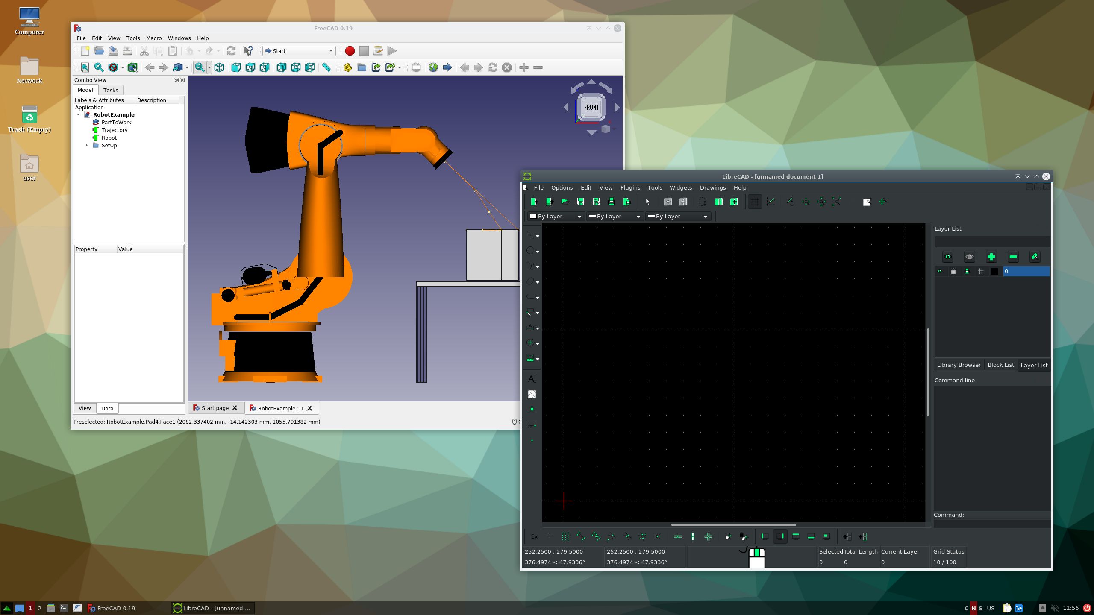Image resolution: width=1094 pixels, height=615 pixels.
Task: Open the line width By Layer dropdown
Action: (x=615, y=217)
